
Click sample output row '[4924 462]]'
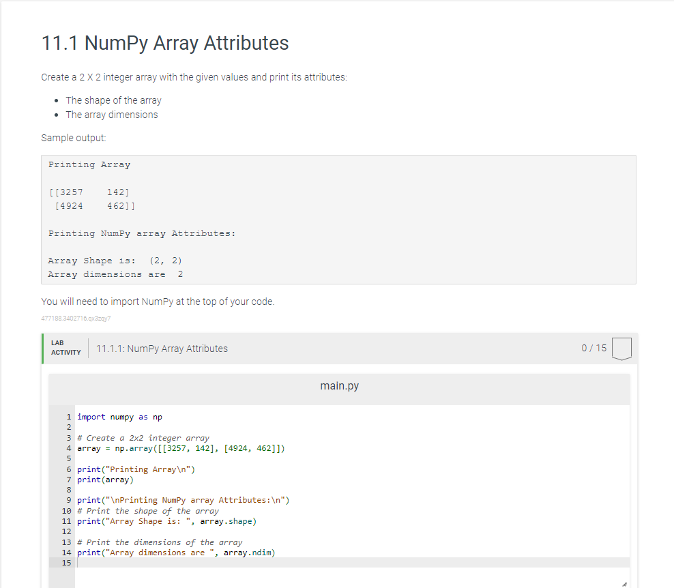(x=95, y=206)
